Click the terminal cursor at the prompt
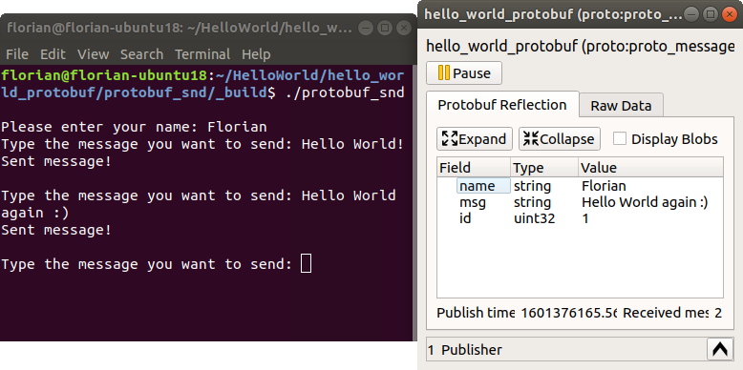743x370 pixels. pos(307,263)
